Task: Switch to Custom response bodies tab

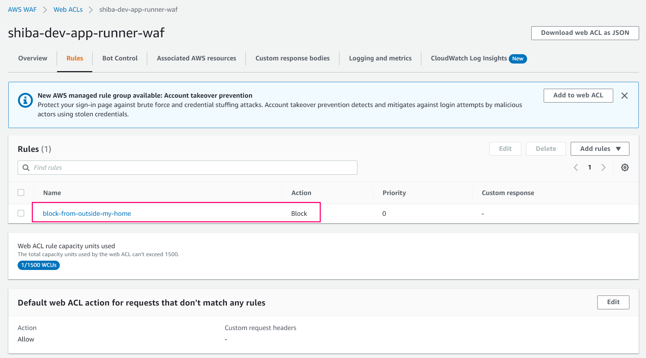Action: [292, 58]
